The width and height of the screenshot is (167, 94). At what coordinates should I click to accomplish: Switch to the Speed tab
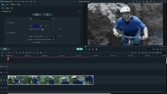pyautogui.click(x=19, y=4)
